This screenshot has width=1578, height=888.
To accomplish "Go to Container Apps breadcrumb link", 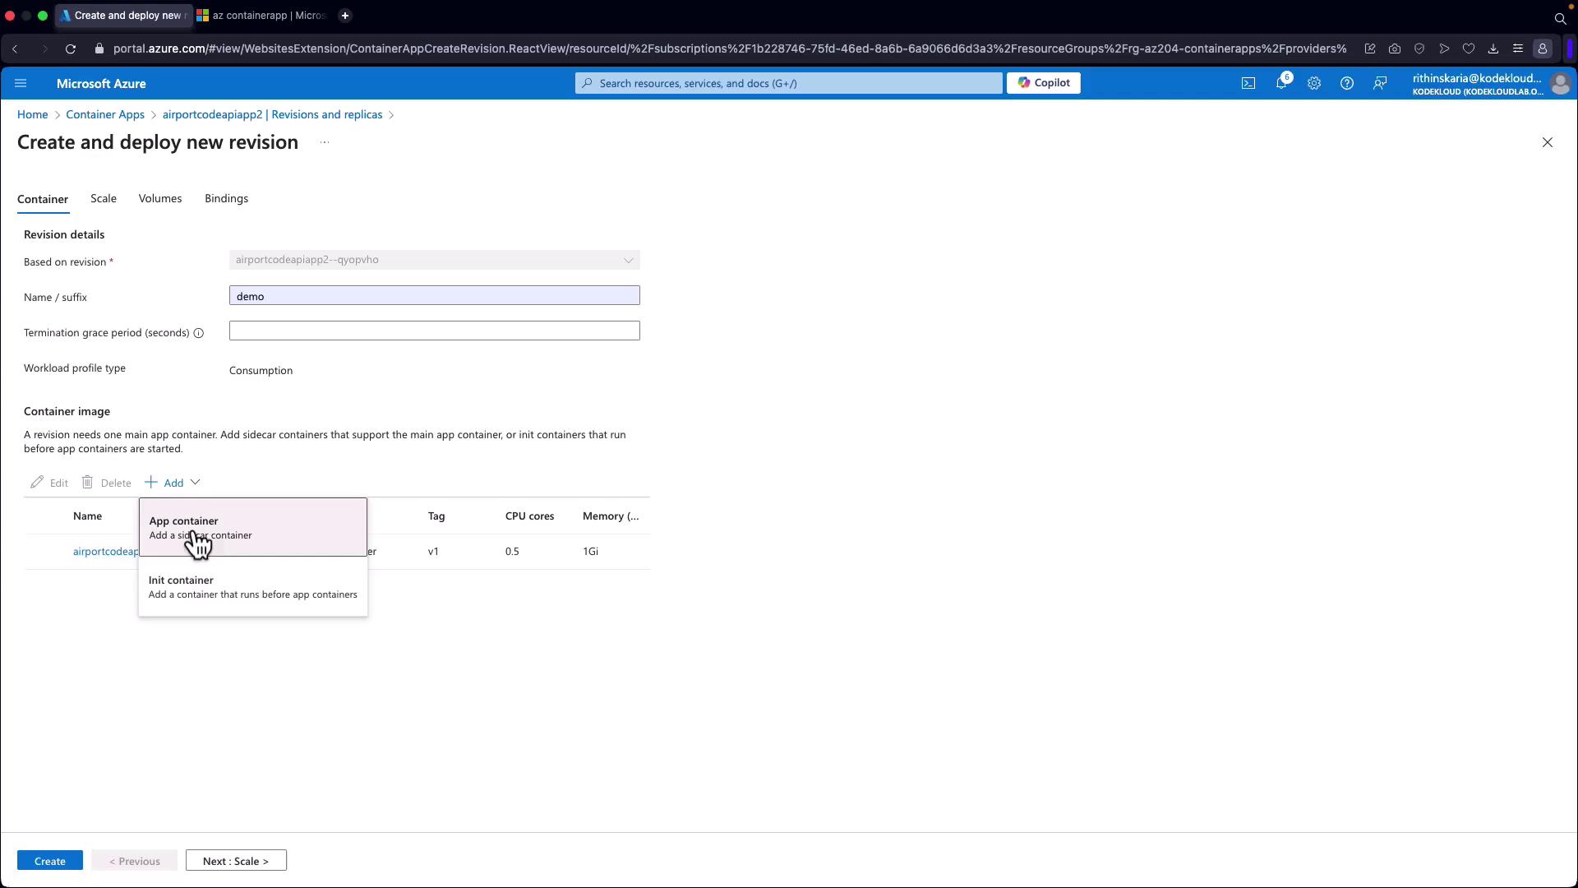I will click(105, 114).
